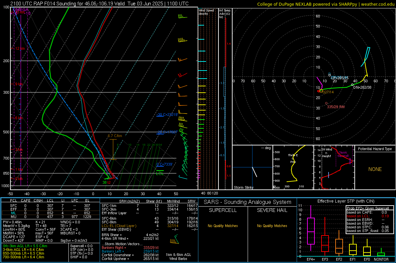396x263 pixels.
Task: Click Prob EF2+ Given Supercell heading
Action: pyautogui.click(x=368, y=208)
